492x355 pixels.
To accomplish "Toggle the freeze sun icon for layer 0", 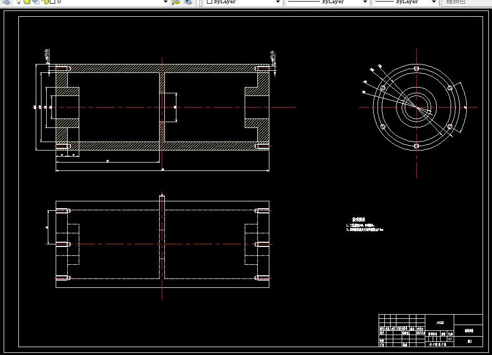I will (27, 2).
